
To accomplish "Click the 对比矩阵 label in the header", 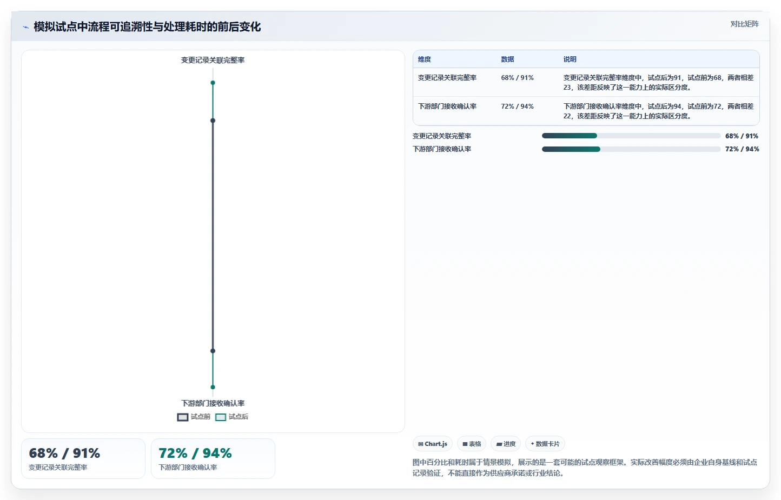I will click(744, 24).
